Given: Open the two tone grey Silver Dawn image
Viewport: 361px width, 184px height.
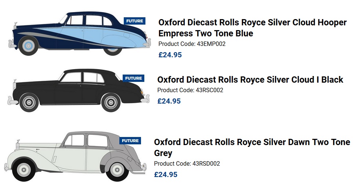Looking at the screenshot, I should [73, 154].
